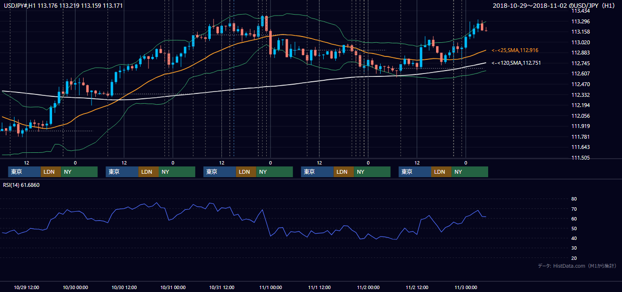Select the 2018-10-29〜2018-11-02 USD/JPY chart title
The image size is (622, 292).
(555, 6)
